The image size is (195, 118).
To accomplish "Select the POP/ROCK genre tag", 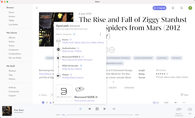I will click(176, 58).
